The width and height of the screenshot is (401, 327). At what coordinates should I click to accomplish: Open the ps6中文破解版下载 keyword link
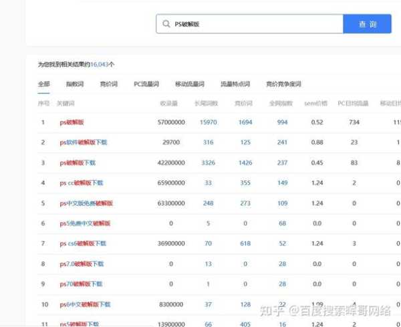[85, 304]
